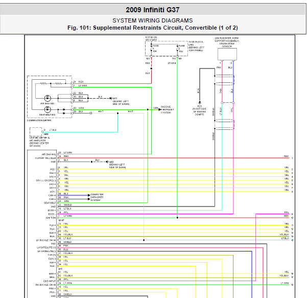Click the 'FUSE BLOCK' label

(196, 42)
